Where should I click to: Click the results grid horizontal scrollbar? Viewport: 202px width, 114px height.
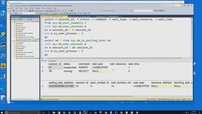(87, 96)
